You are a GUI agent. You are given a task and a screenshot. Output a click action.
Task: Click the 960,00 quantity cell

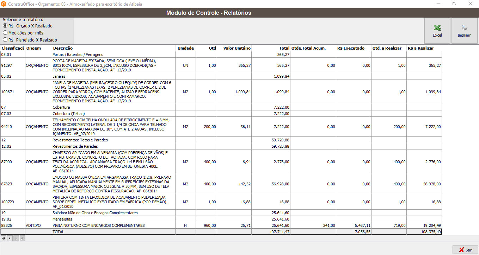pyautogui.click(x=206, y=225)
